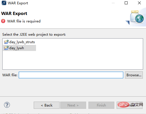
Task: Click the red error icon beside WAR file is required
Action: click(3, 21)
